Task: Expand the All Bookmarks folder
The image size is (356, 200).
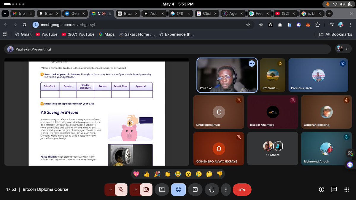Action: coord(336,34)
